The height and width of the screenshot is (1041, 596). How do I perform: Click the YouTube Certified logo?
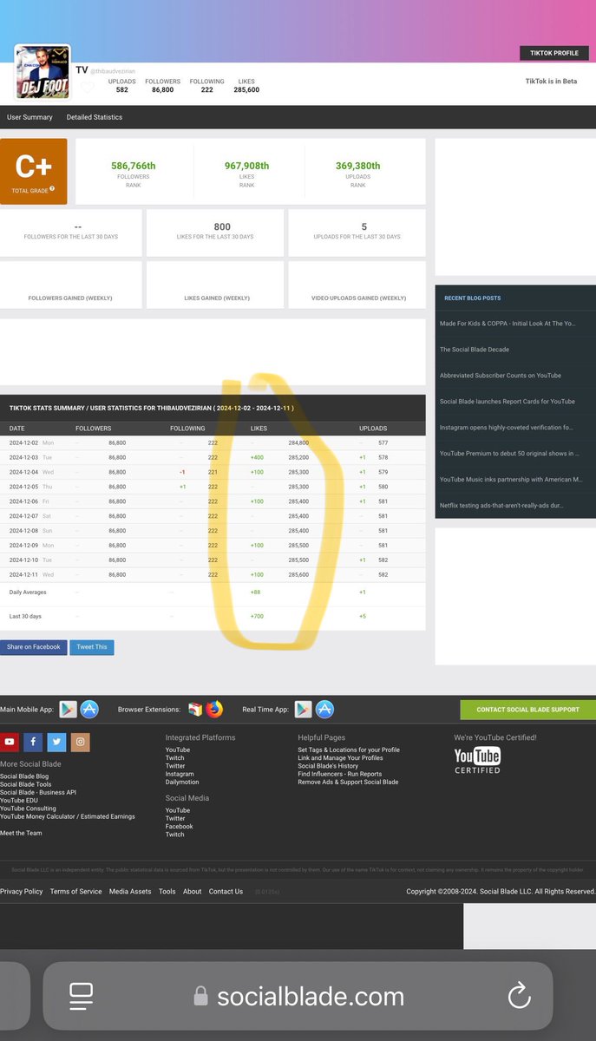click(477, 760)
